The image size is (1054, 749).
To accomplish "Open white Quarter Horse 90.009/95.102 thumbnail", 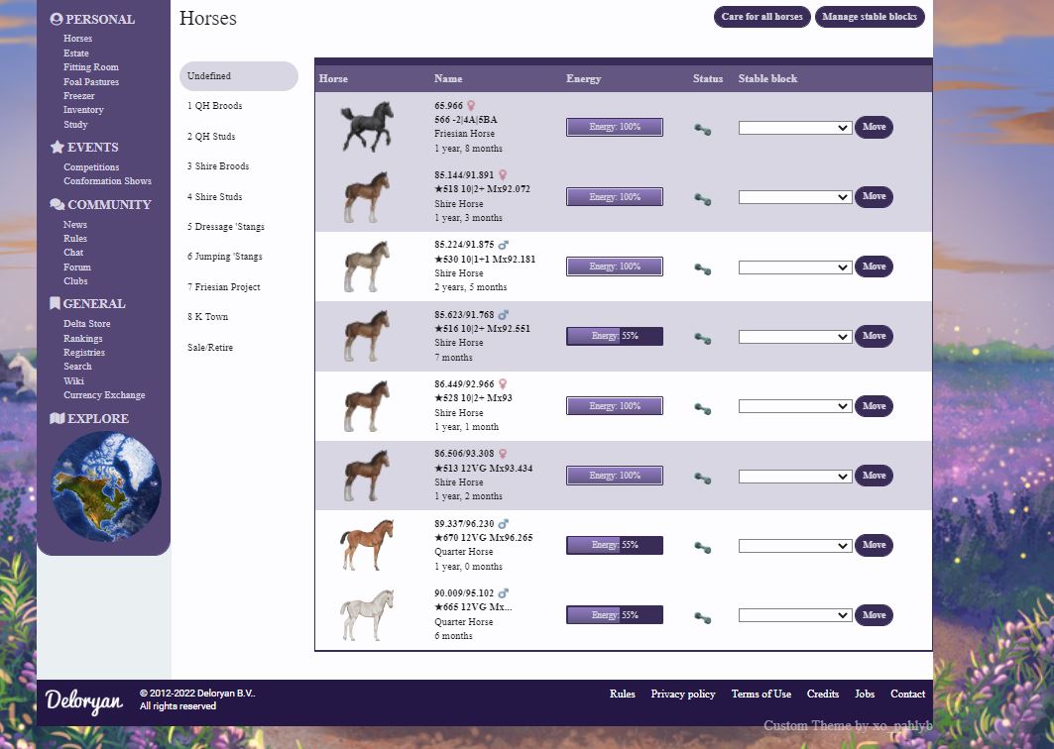I will [366, 614].
